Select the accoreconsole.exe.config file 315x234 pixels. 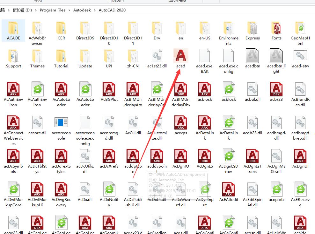coord(85,130)
